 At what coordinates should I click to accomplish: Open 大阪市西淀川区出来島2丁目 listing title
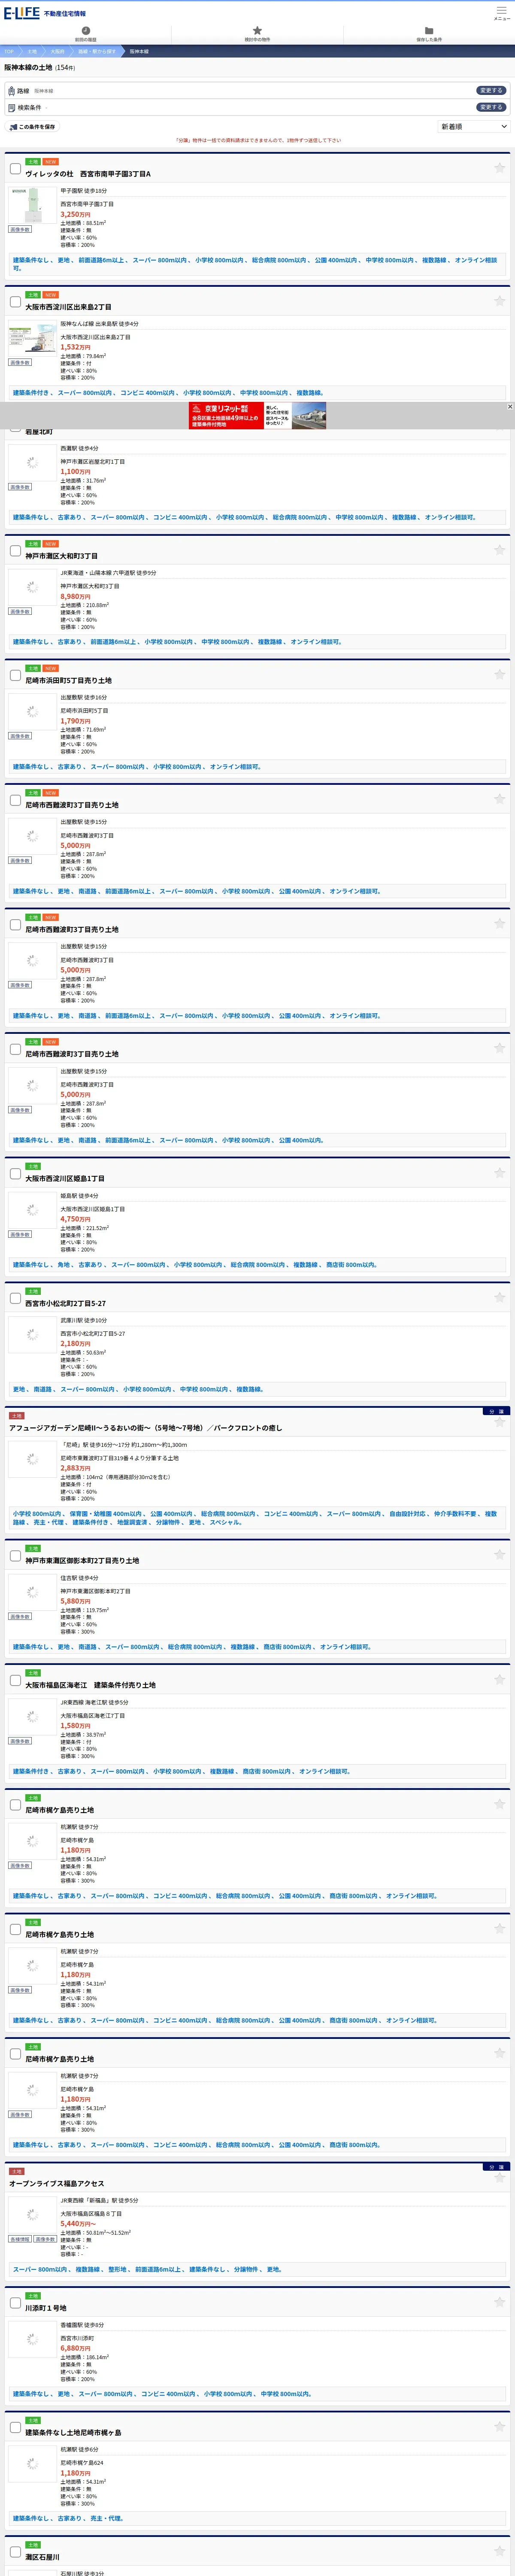68,307
